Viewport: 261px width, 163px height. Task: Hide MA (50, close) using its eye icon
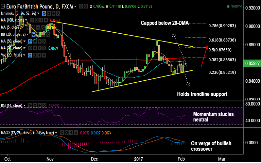[x=30, y=41]
